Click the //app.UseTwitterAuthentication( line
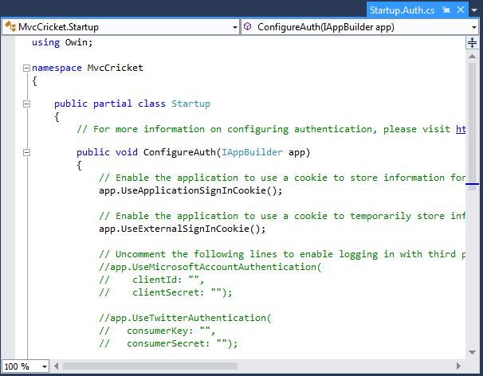This screenshot has height=376, width=483. tap(185, 318)
